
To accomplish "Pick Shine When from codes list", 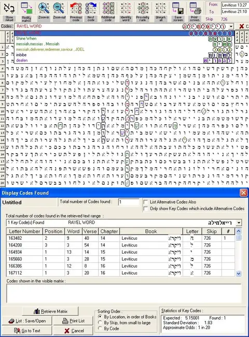I will click(125, 39).
